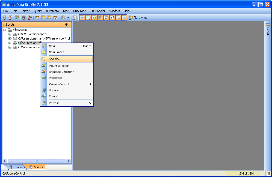This screenshot has height=177, width=272.
Task: Open the Tools menu
Action: (x=66, y=11)
